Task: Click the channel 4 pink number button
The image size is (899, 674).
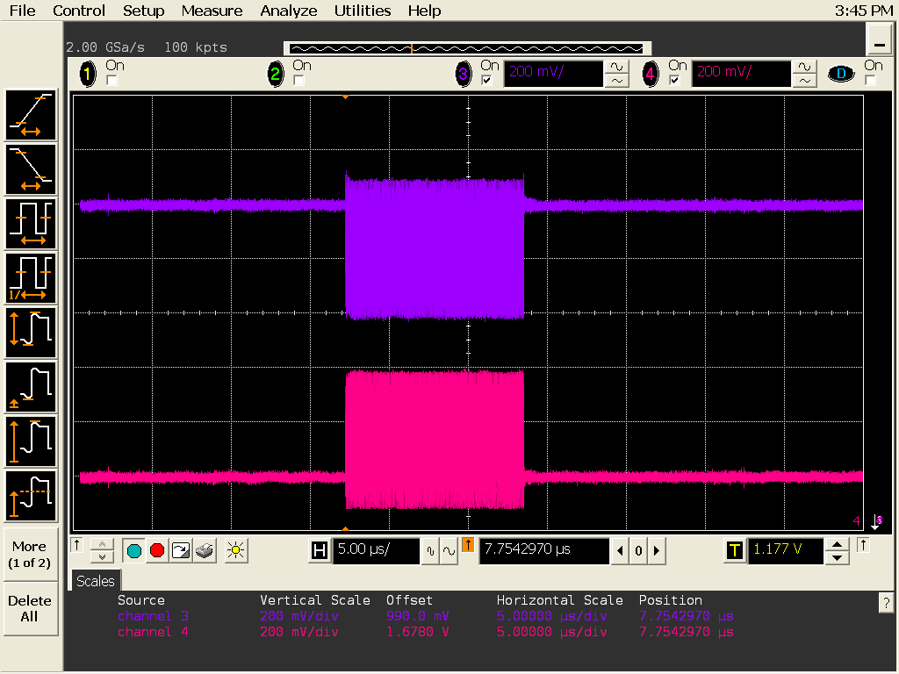Action: click(x=651, y=74)
